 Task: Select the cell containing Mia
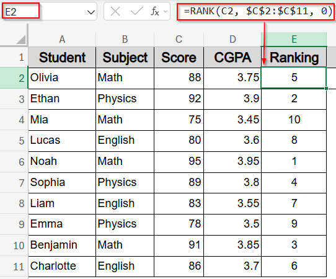coord(62,120)
